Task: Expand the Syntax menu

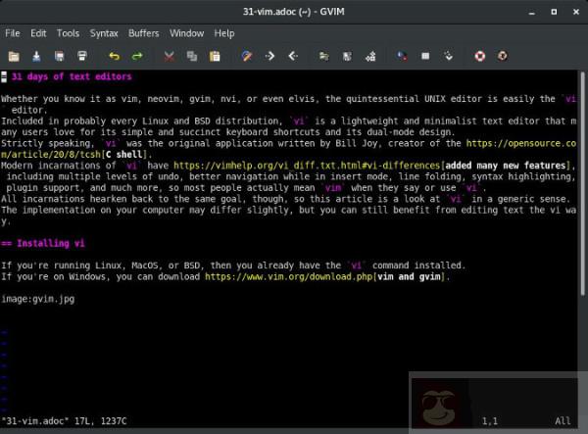Action: pyautogui.click(x=104, y=33)
